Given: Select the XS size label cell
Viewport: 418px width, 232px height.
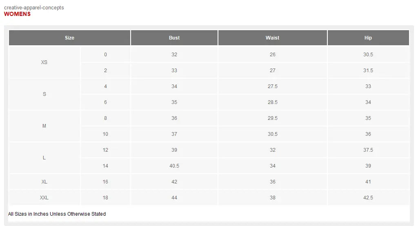Looking at the screenshot, I should click(x=44, y=62).
